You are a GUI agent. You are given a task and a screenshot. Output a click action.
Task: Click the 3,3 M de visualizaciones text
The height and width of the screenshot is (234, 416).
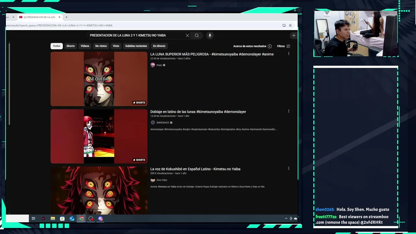point(163,58)
